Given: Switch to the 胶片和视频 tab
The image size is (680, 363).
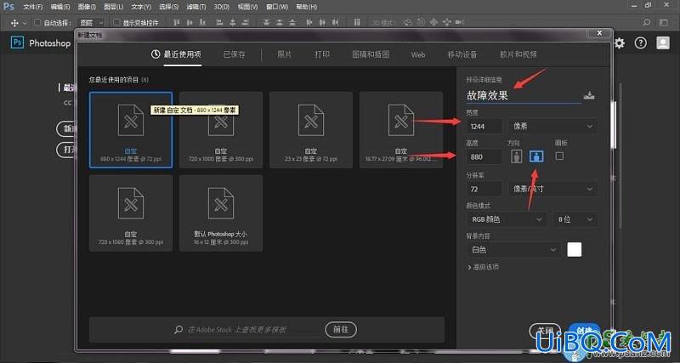Looking at the screenshot, I should coord(518,54).
